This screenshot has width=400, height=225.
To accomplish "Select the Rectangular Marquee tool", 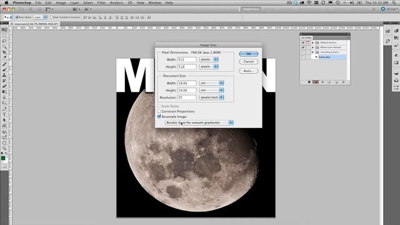I will tap(4, 36).
